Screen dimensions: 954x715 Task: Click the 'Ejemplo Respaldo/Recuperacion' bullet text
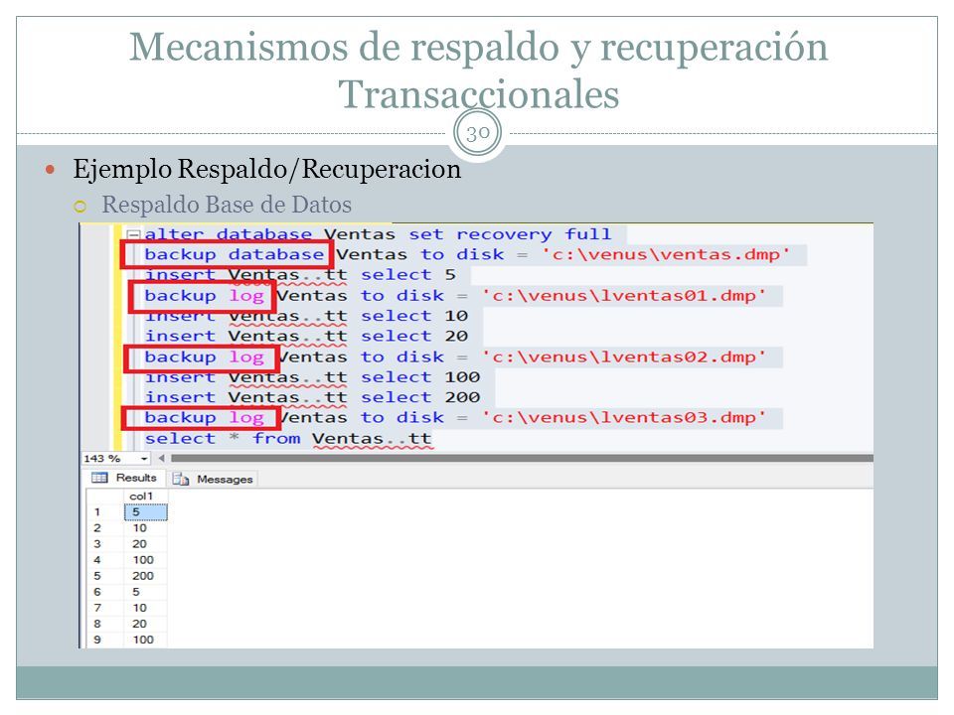tap(267, 169)
